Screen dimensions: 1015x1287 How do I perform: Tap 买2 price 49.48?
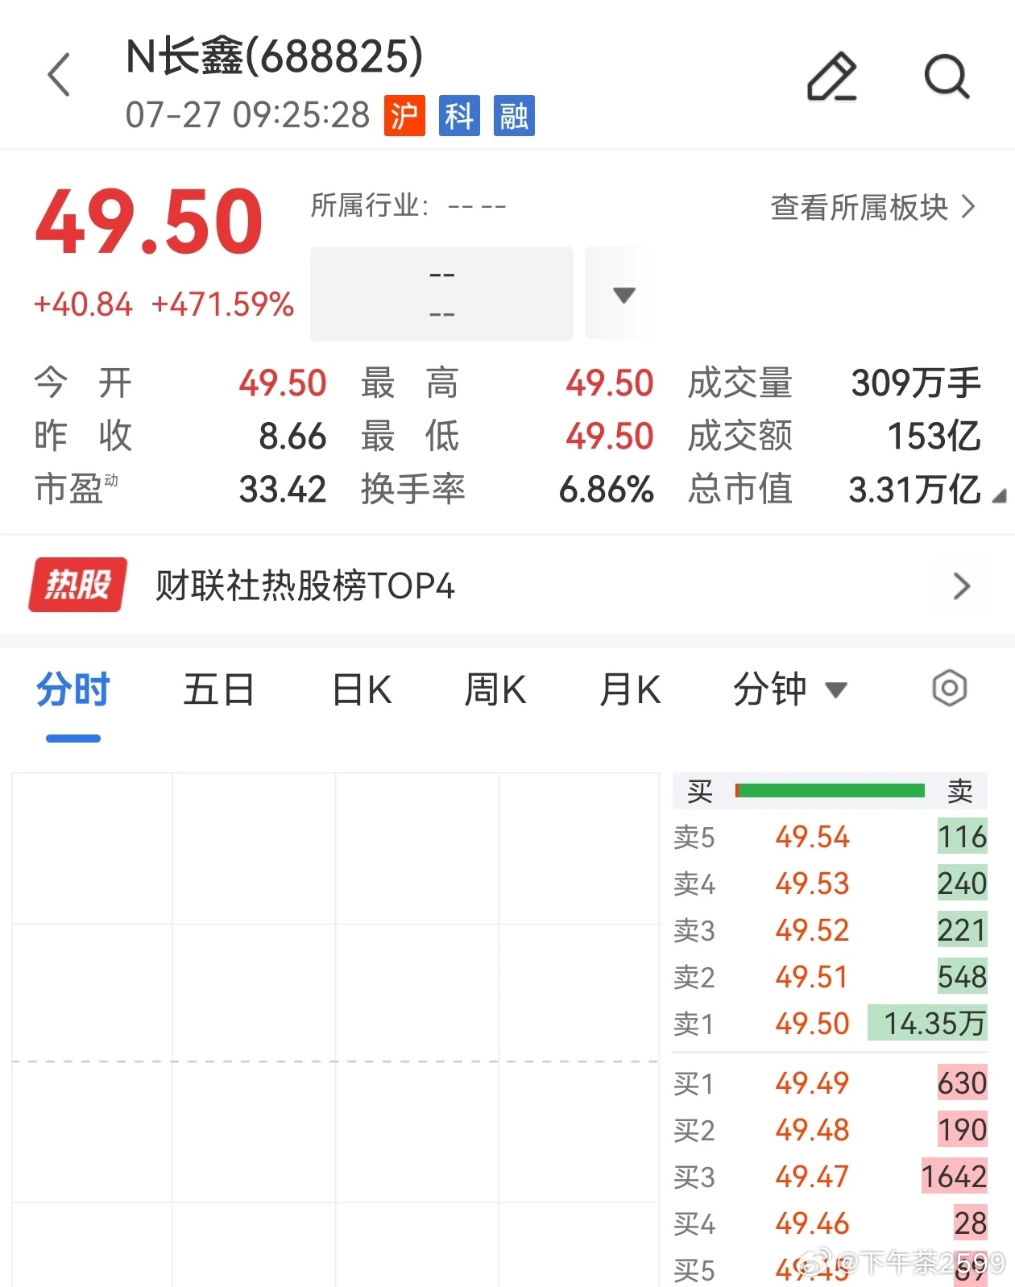tap(812, 1130)
